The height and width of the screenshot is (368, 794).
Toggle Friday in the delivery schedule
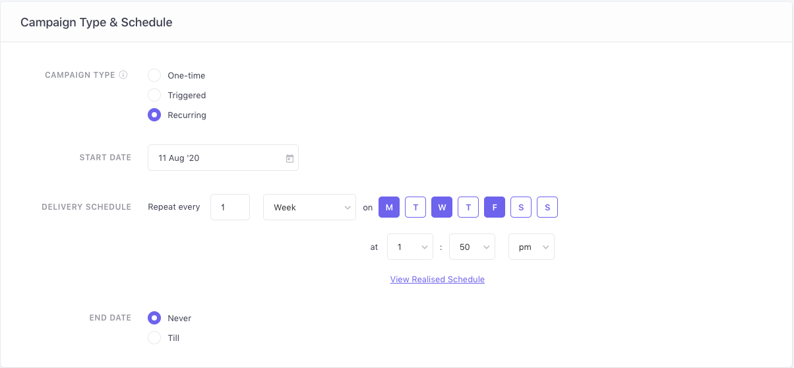495,207
